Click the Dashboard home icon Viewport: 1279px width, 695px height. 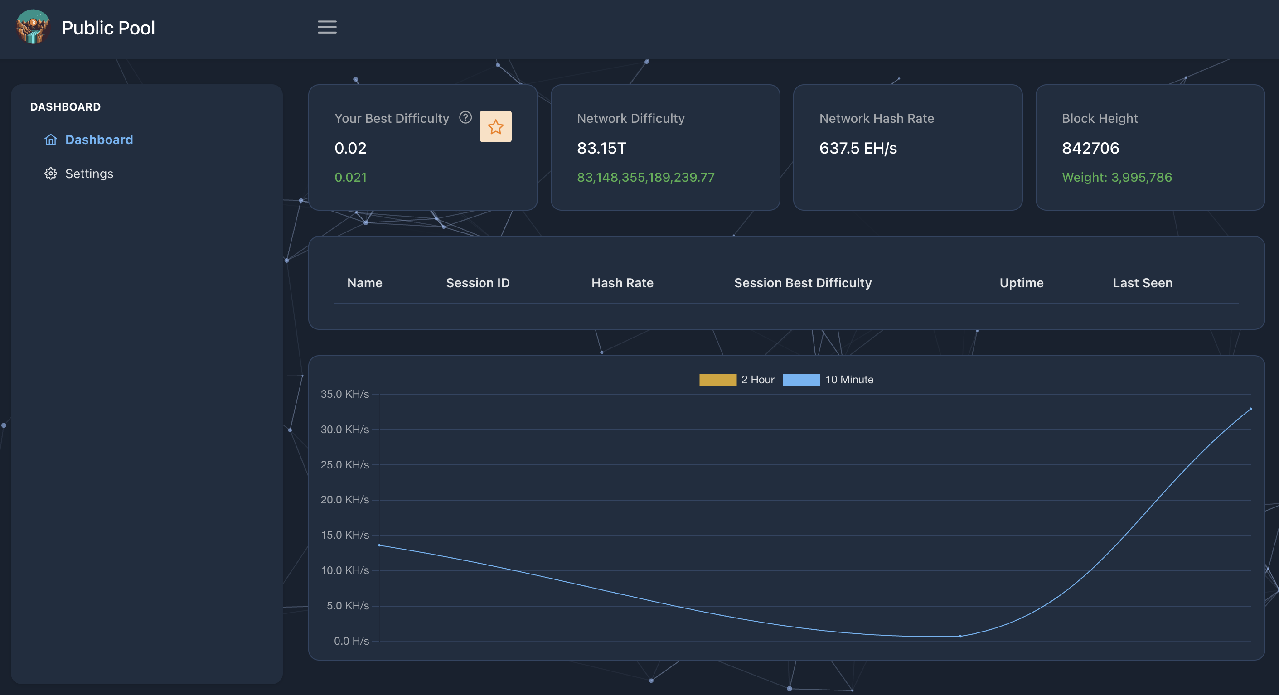coord(51,140)
